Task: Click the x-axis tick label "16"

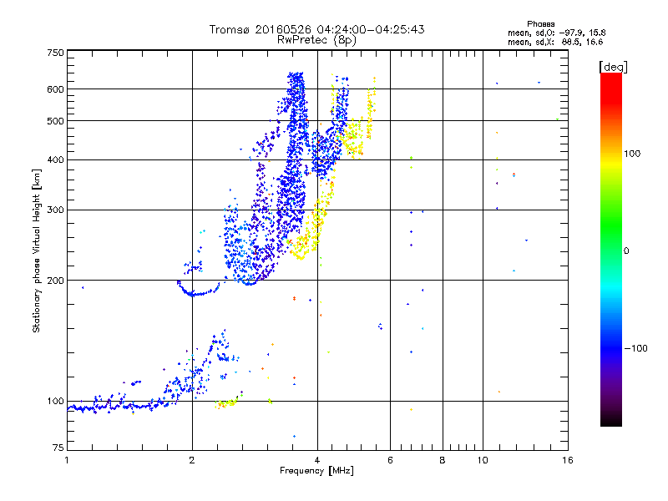Action: 568,460
